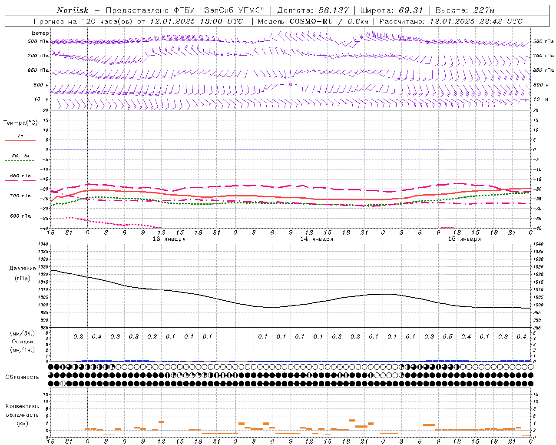
Task: Click the dash-dot 700 гПа legend line
Action: 20,200
